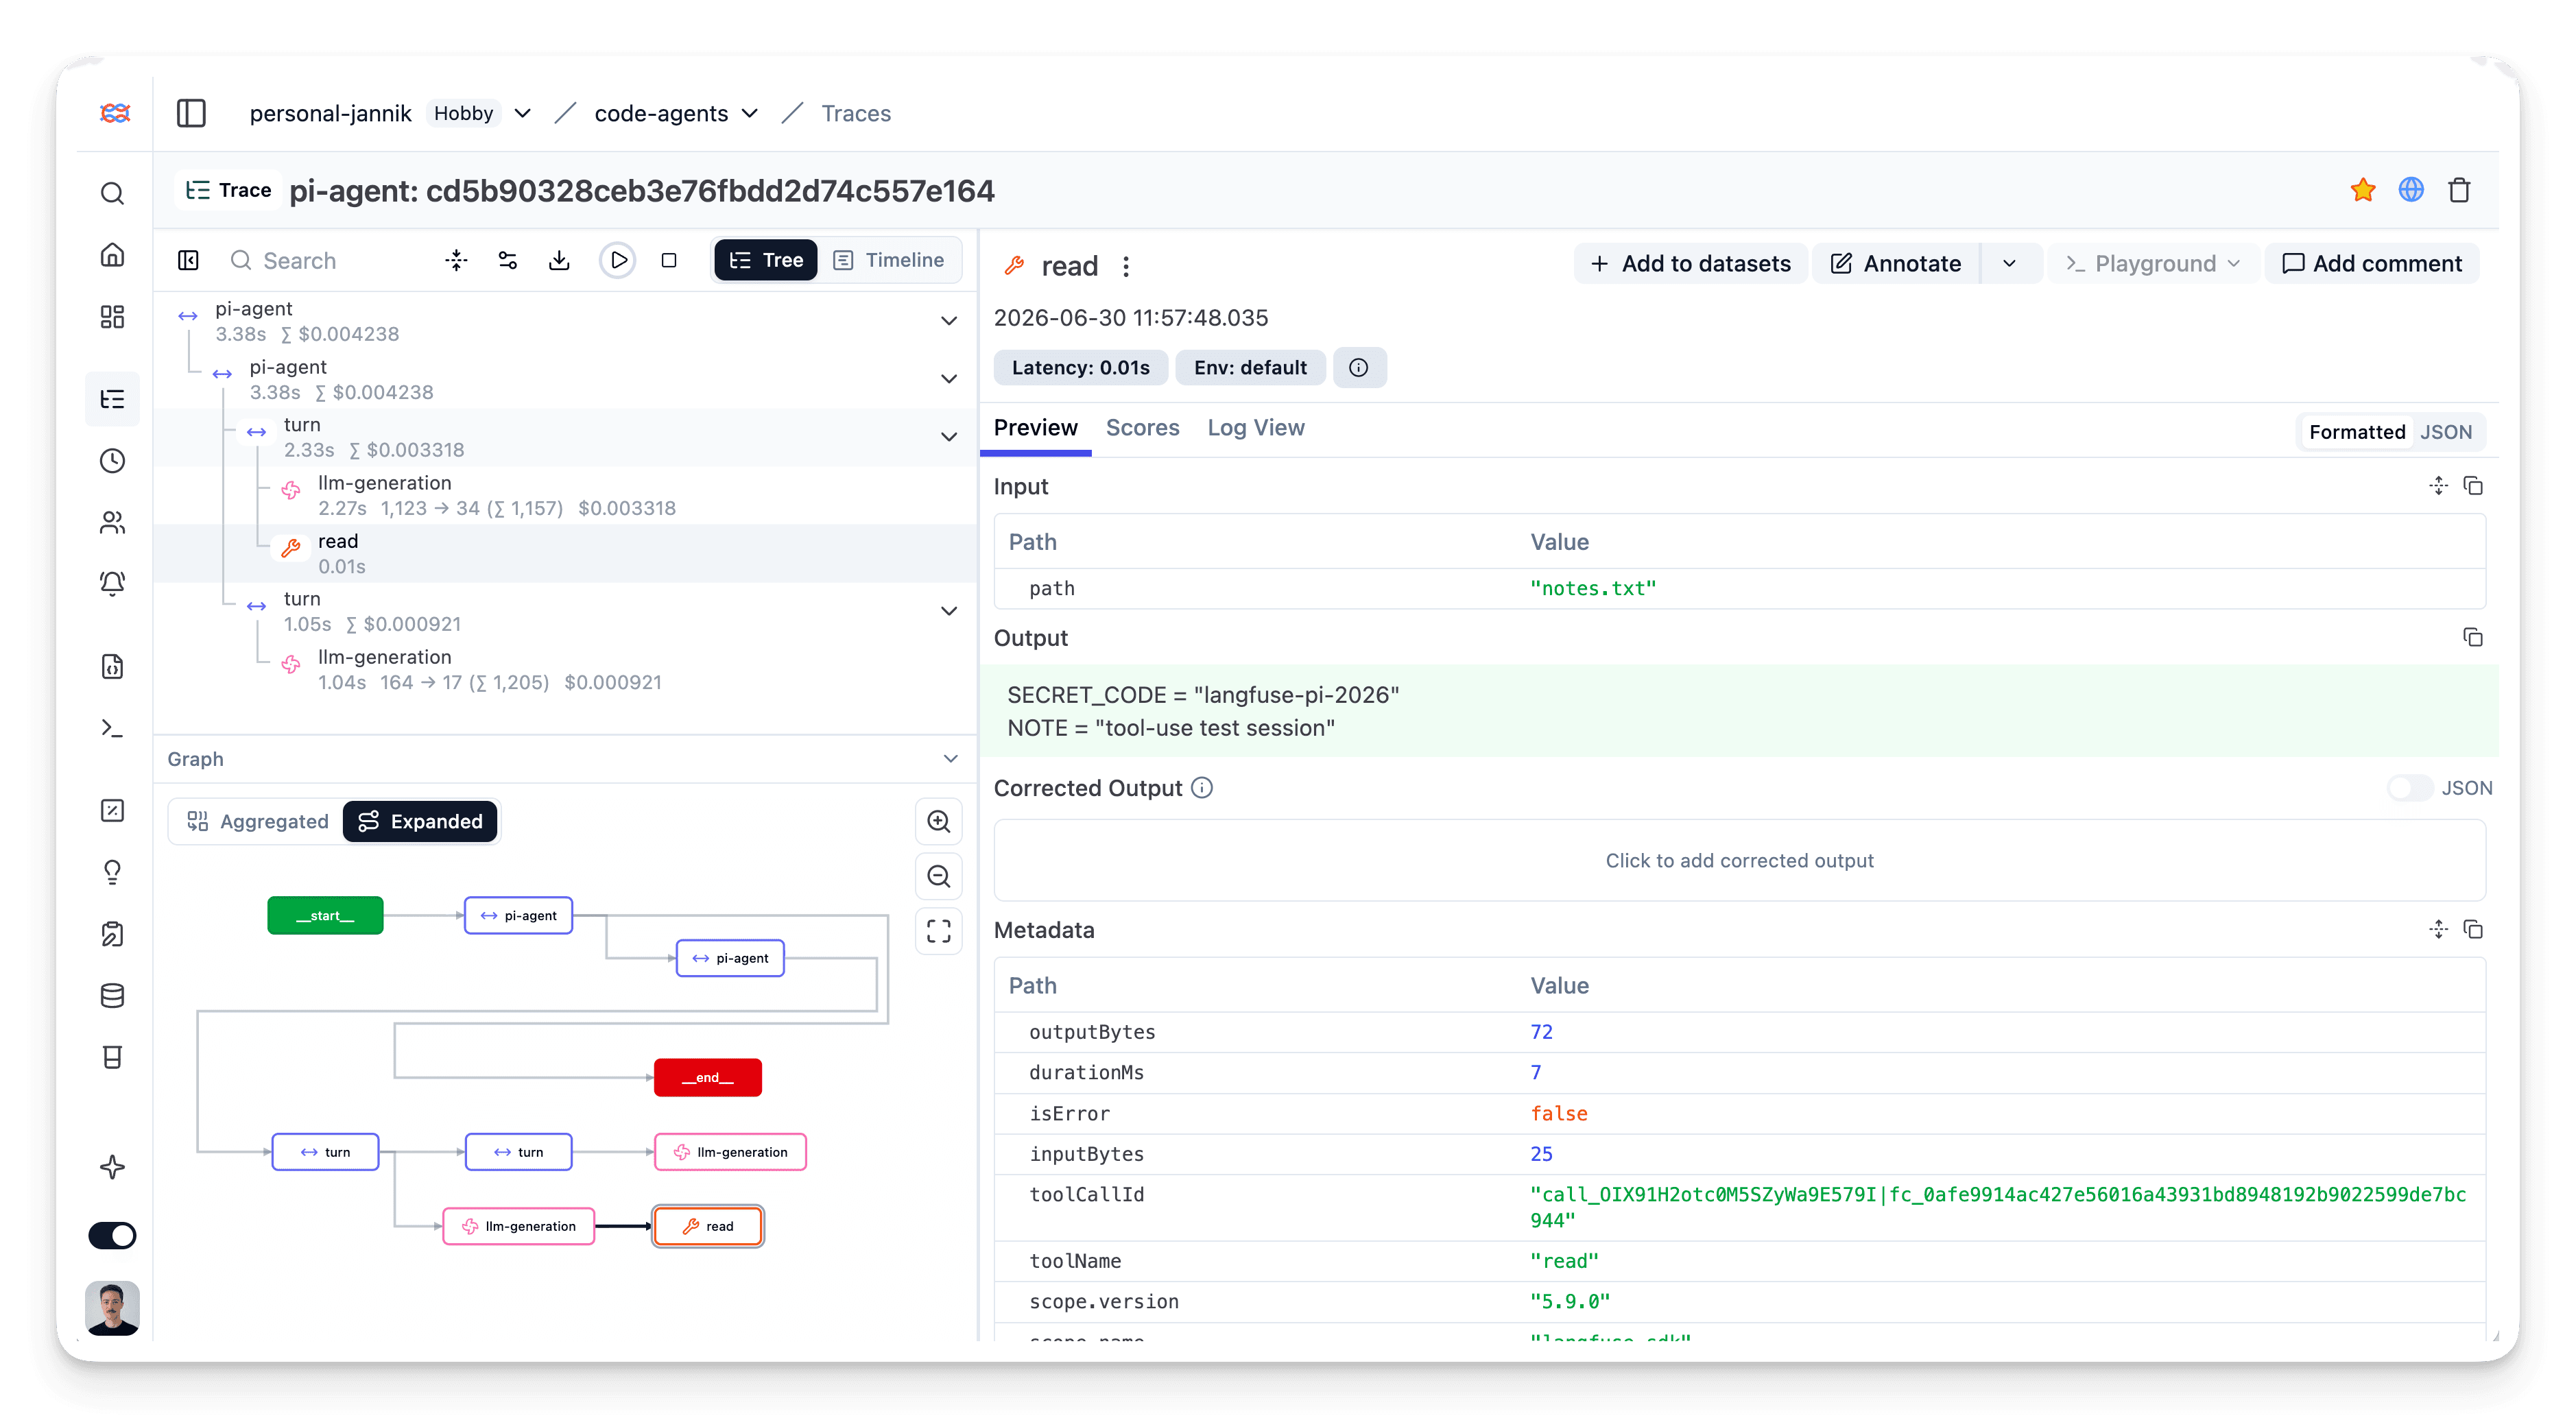This screenshot has width=2576, height=1418.
Task: Delete the trace with trash icon
Action: click(2459, 190)
